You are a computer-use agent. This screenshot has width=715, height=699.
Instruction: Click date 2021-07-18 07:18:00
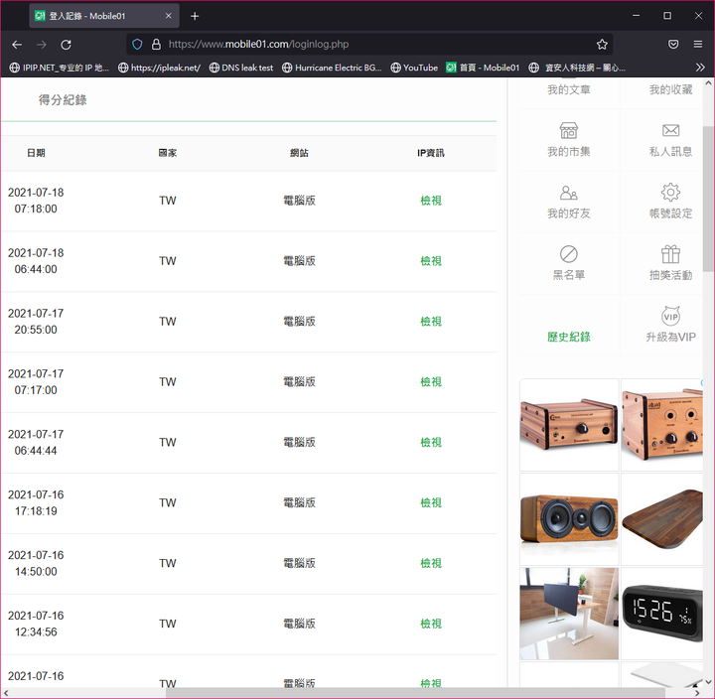36,201
